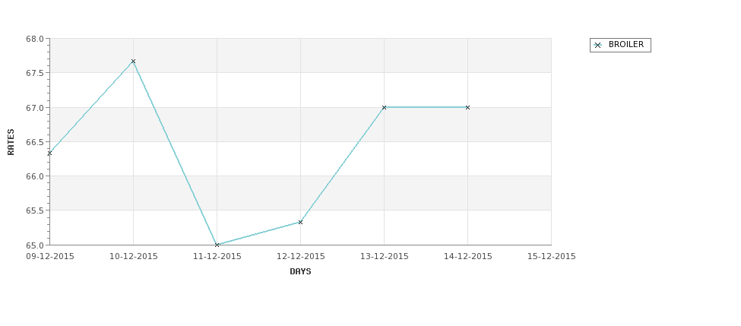Viewport: 741px width, 326px height.
Task: Click the 13-12-2015 x-axis date label
Action: click(x=385, y=257)
